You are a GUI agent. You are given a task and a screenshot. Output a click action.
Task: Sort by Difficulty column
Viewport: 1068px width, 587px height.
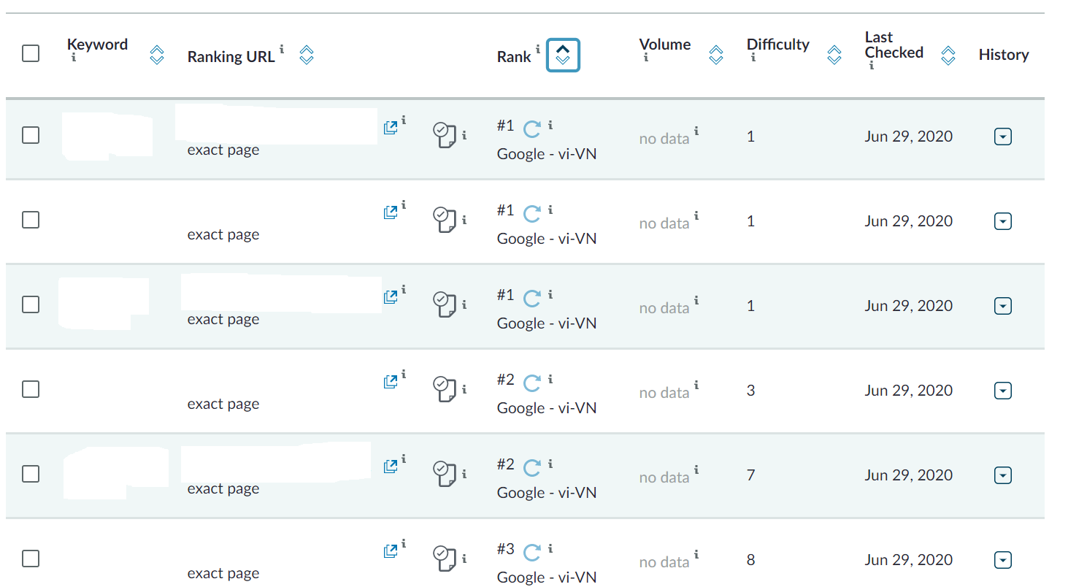[x=834, y=55]
